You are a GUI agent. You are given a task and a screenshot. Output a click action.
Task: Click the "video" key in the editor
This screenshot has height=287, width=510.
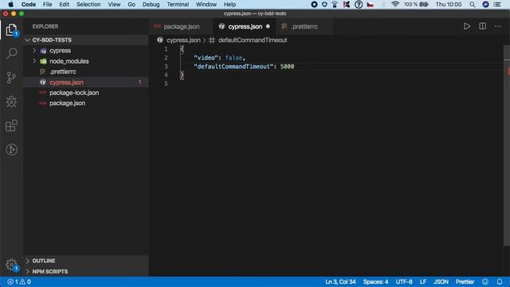206,57
